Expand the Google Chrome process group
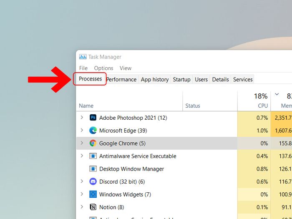Image resolution: width=292 pixels, height=219 pixels. [82, 143]
